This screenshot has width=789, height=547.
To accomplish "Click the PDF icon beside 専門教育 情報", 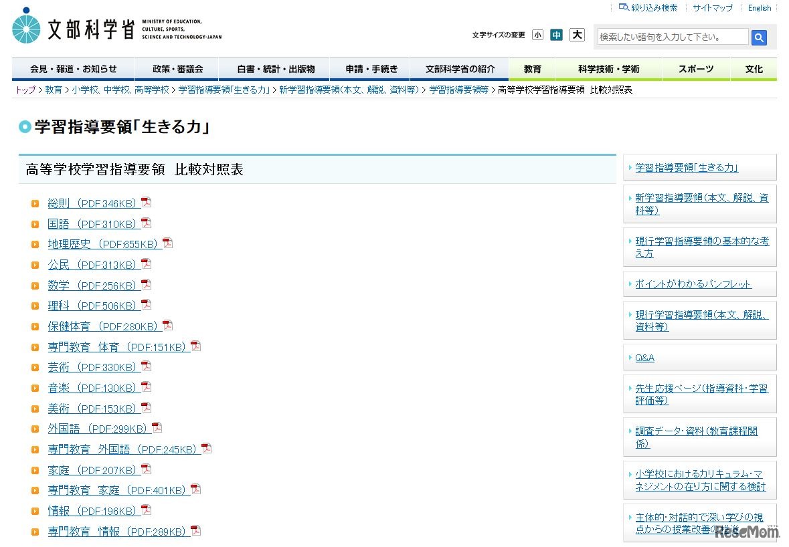I will tap(195, 531).
